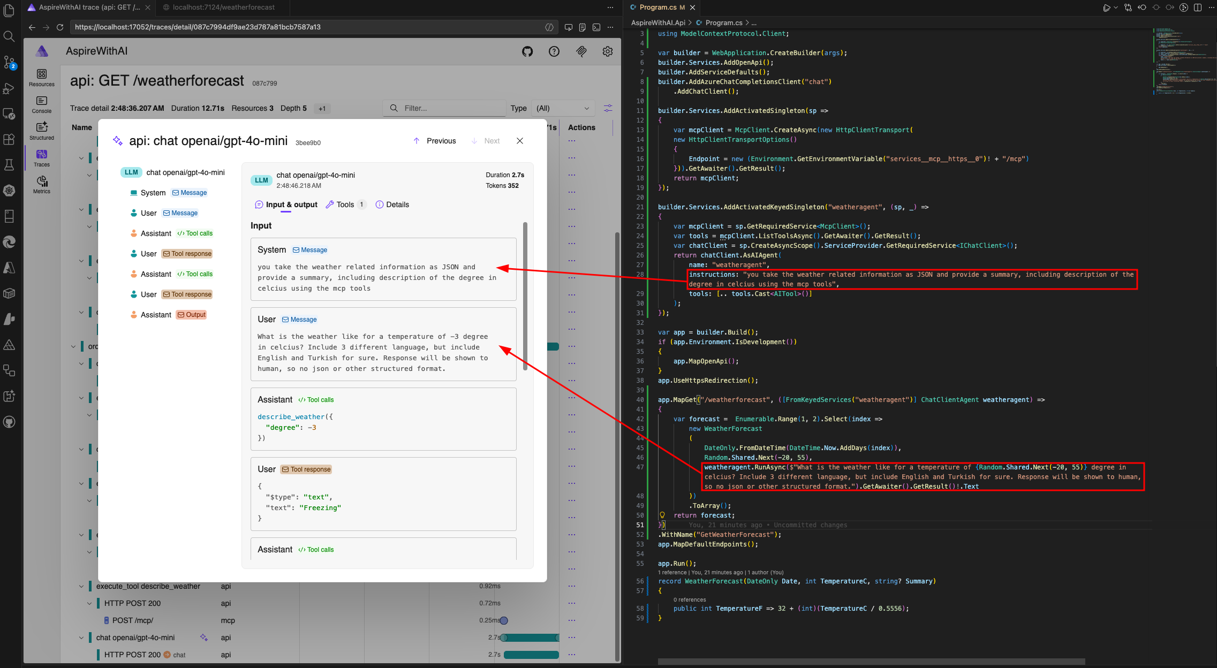This screenshot has width=1217, height=668.
Task: Toggle the +1 badge next to Depth
Action: coord(322,109)
